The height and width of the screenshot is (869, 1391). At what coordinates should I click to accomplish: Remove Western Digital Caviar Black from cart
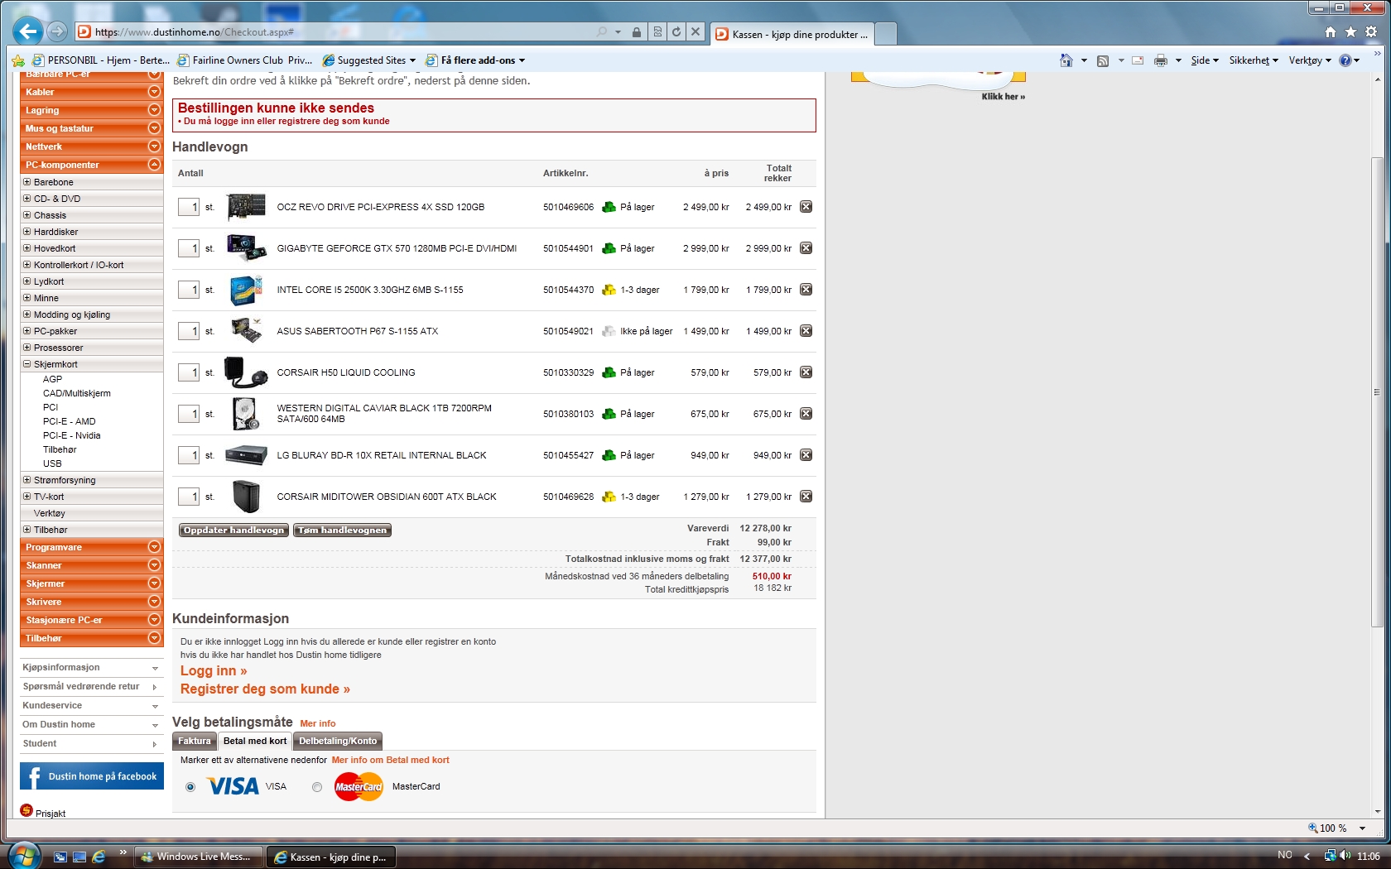click(x=806, y=414)
